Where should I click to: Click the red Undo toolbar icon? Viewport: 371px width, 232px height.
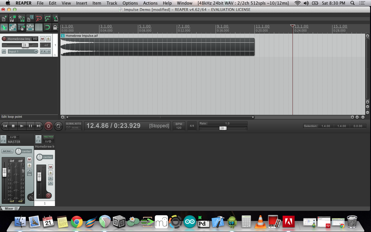click(x=39, y=19)
